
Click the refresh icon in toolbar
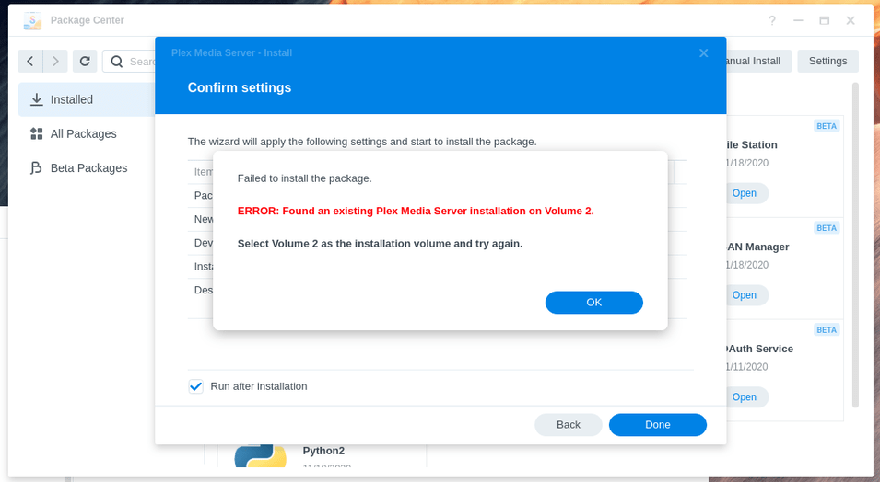[x=85, y=62]
